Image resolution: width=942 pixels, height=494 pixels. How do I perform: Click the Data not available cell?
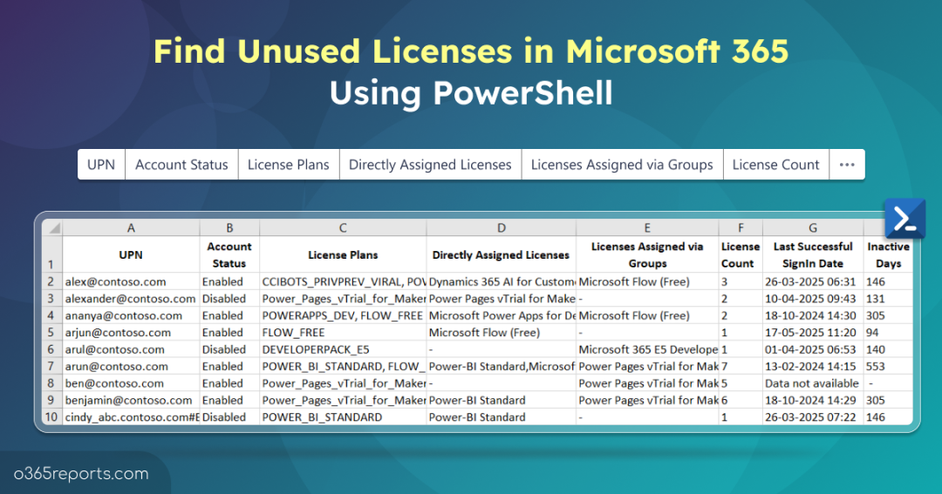pos(813,383)
